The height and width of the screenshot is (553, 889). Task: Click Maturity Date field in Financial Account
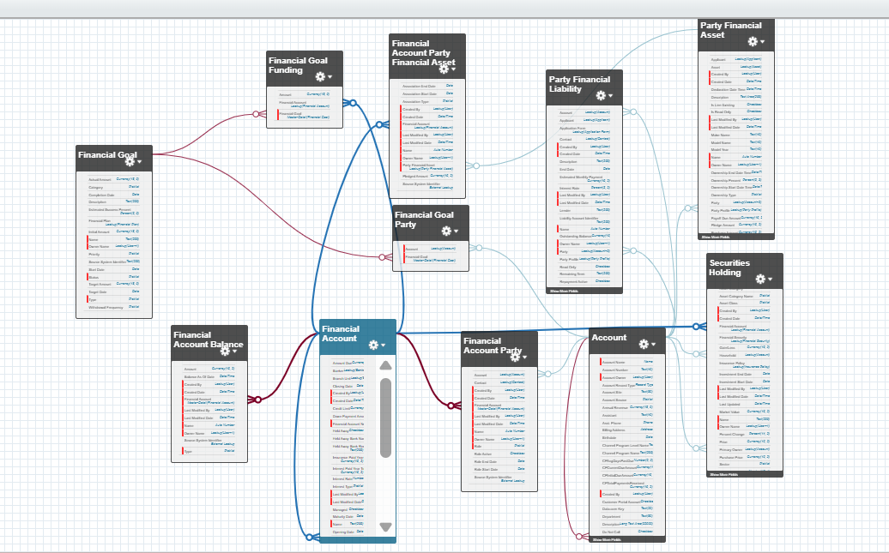(348, 516)
